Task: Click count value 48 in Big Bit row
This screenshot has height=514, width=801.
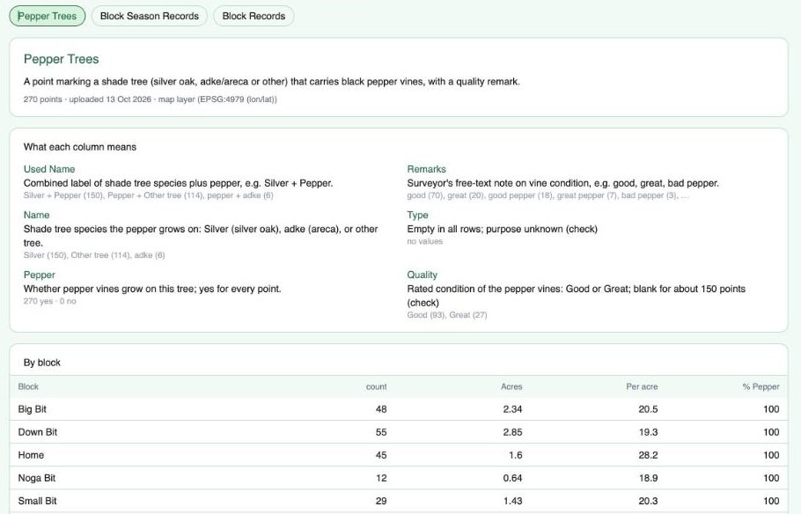Action: pyautogui.click(x=381, y=409)
